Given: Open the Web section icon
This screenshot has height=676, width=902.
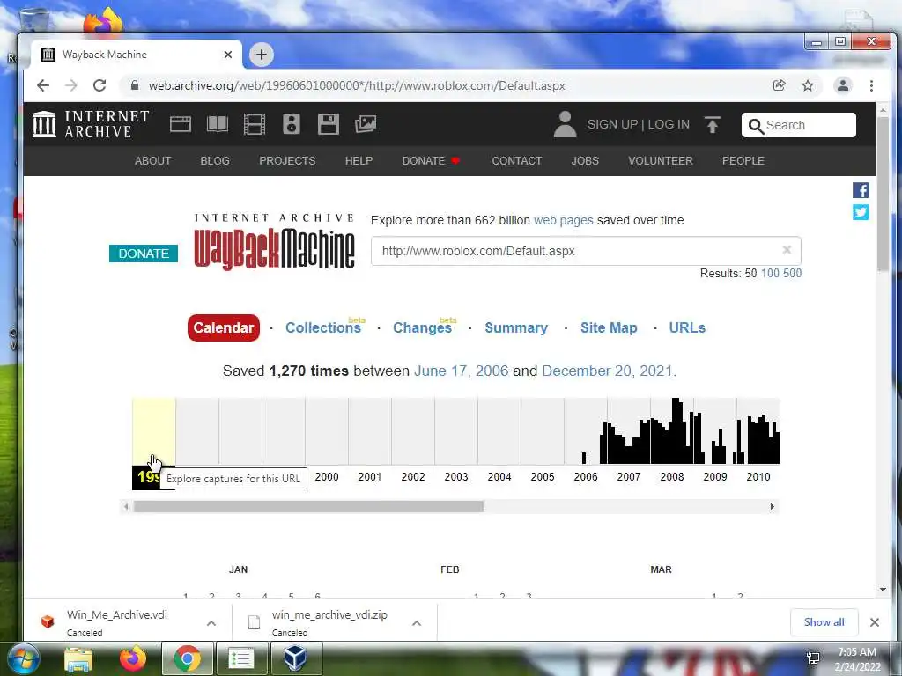Looking at the screenshot, I should (180, 124).
